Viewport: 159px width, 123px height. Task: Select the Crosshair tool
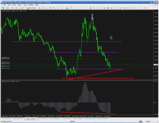[x=76, y=8]
